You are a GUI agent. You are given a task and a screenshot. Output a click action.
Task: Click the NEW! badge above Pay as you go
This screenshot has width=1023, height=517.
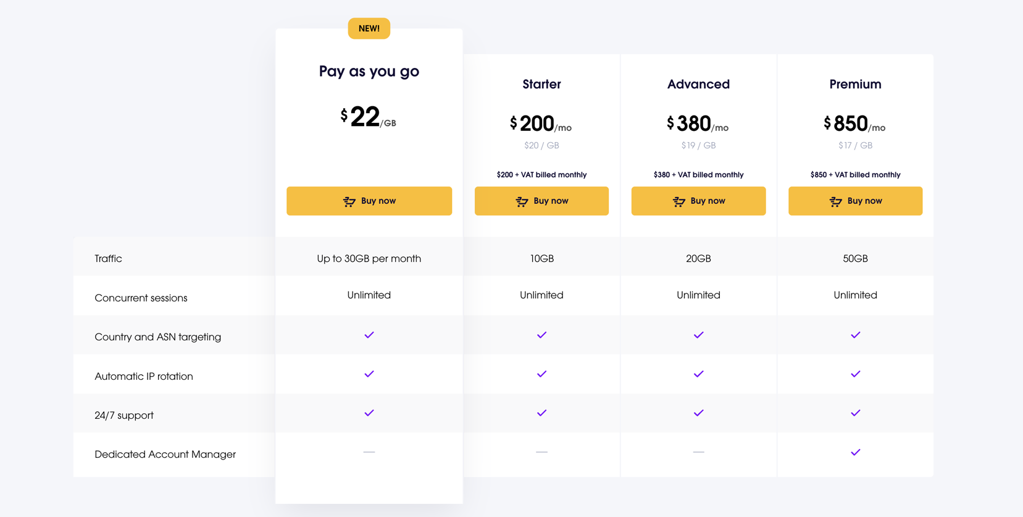[369, 28]
